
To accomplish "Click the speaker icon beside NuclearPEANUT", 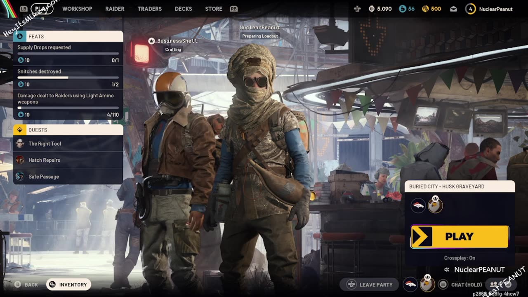I will click(447, 270).
